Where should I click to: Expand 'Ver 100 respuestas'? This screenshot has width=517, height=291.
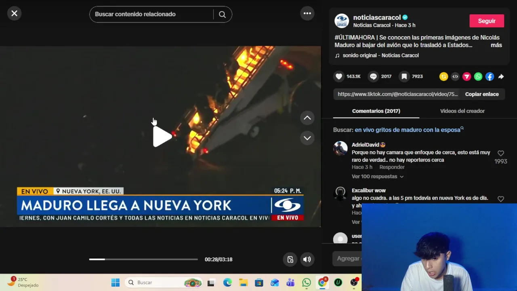pos(377,177)
